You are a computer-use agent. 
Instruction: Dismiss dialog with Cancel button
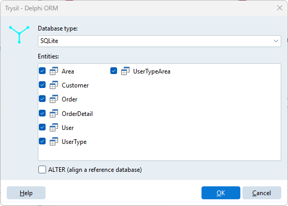click(x=262, y=193)
